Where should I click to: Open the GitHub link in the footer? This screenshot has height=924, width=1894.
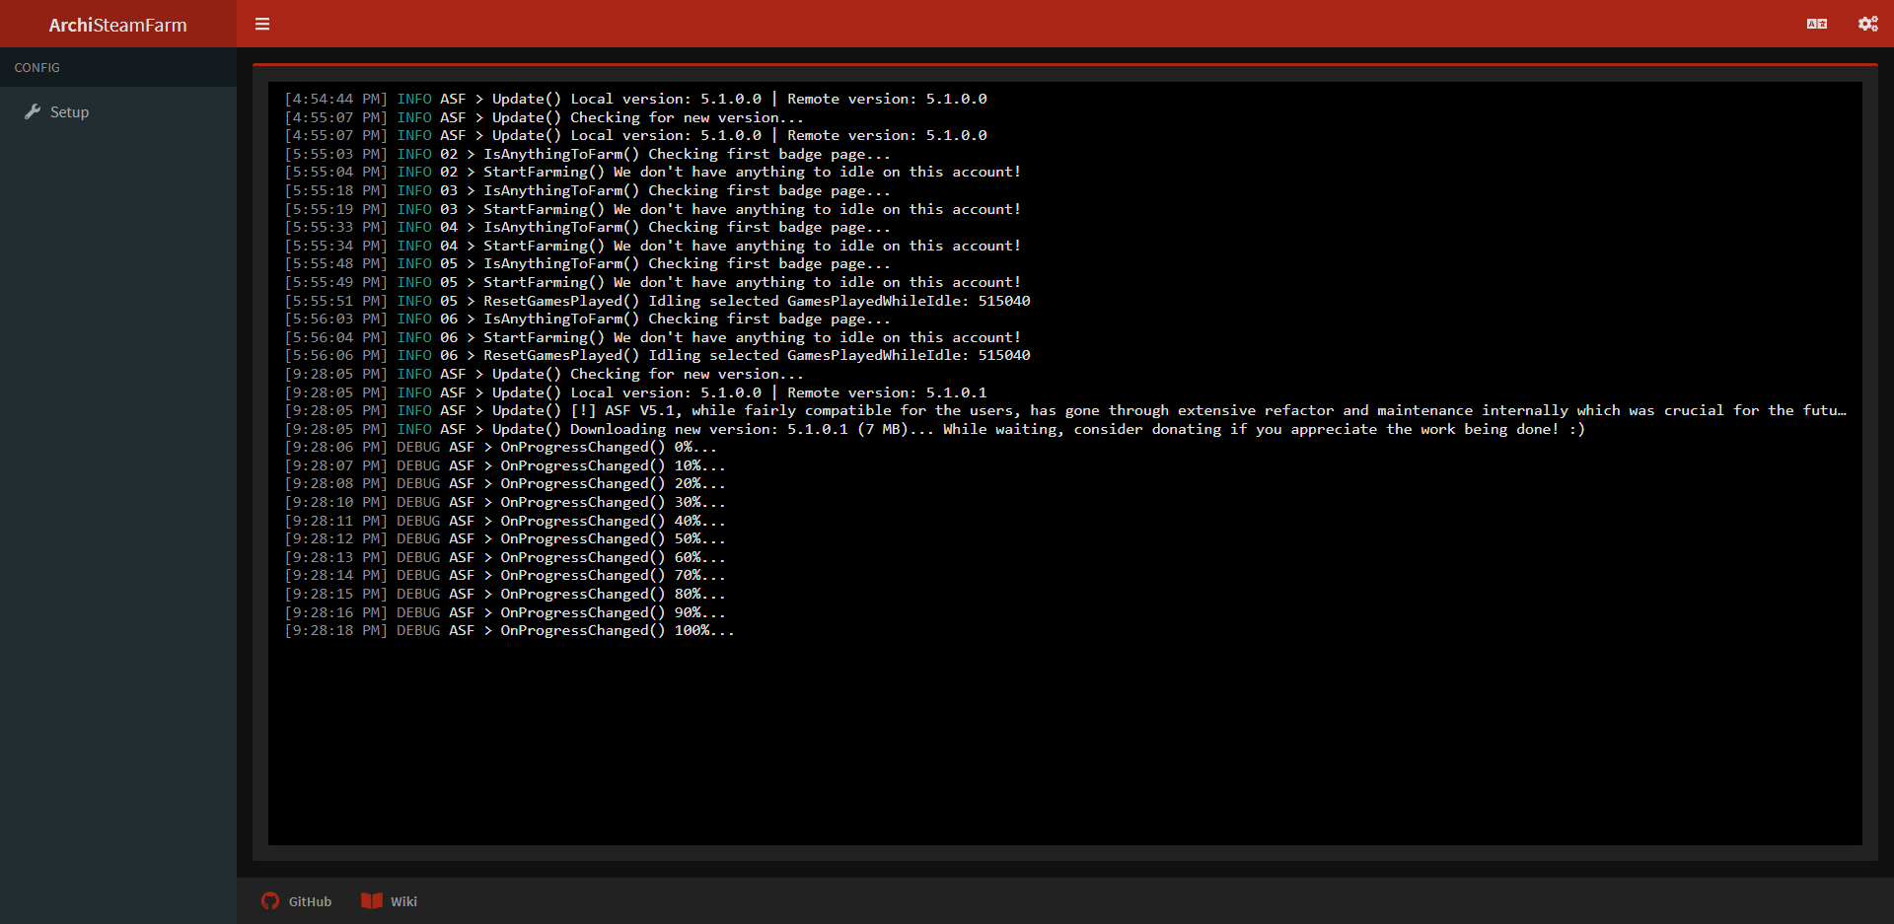296,900
